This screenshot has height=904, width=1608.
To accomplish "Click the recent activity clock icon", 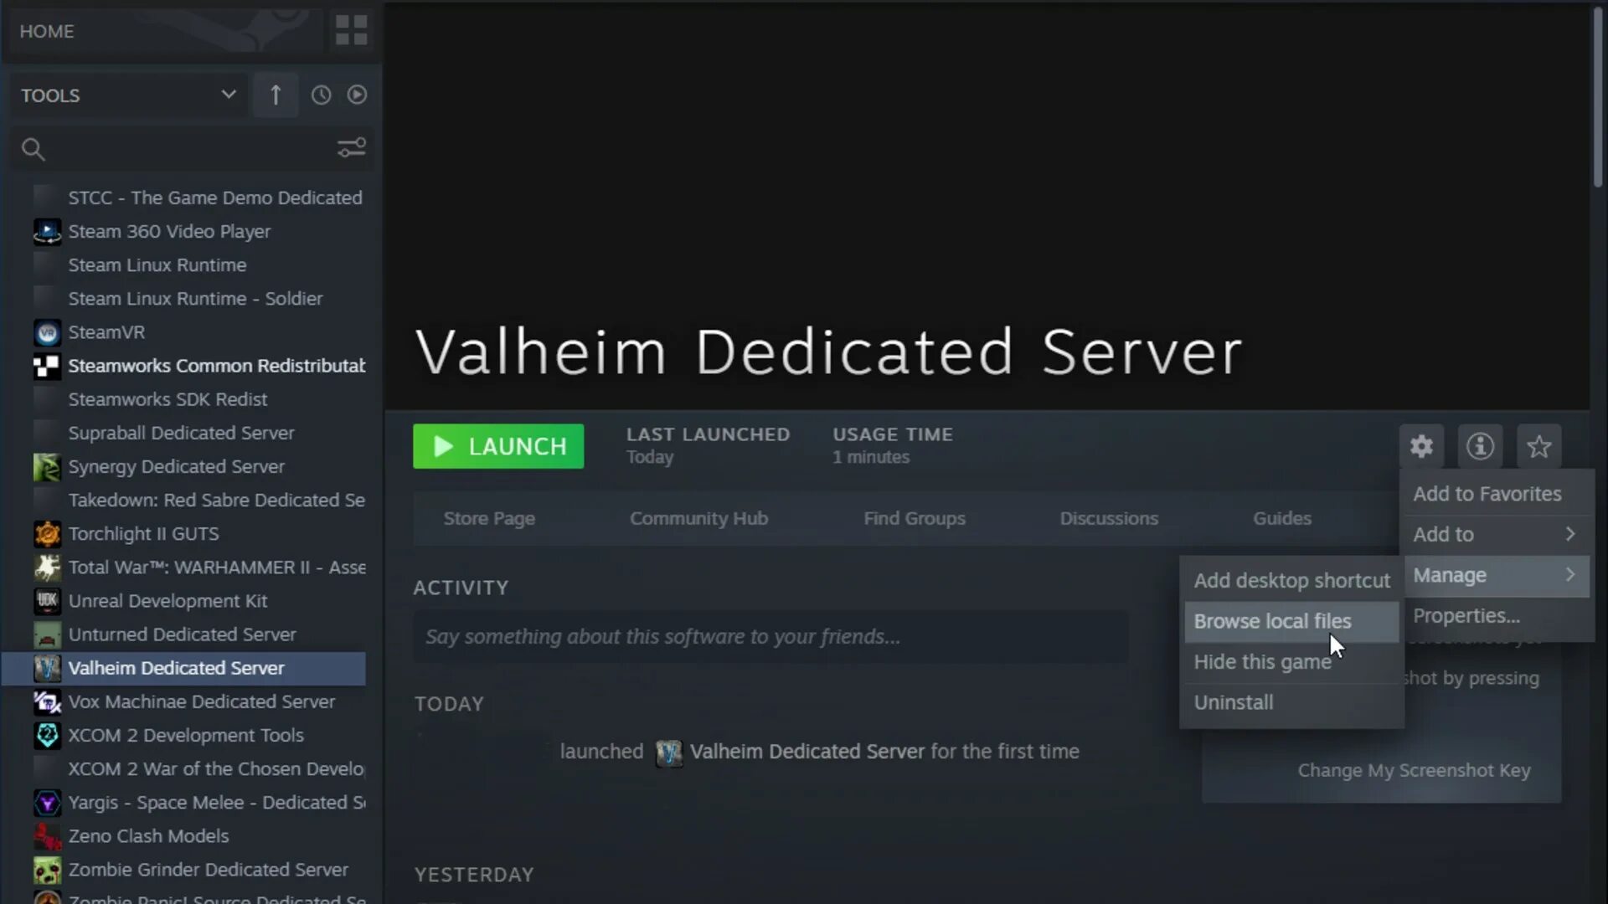I will click(321, 95).
